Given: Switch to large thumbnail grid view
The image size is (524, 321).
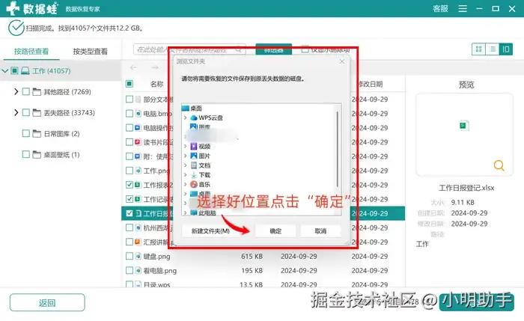Looking at the screenshot, I should tap(478, 49).
